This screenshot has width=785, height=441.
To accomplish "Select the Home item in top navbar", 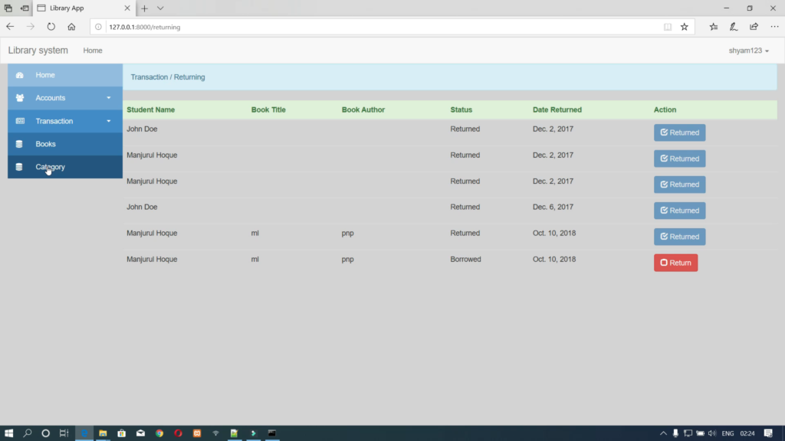I will [x=92, y=51].
